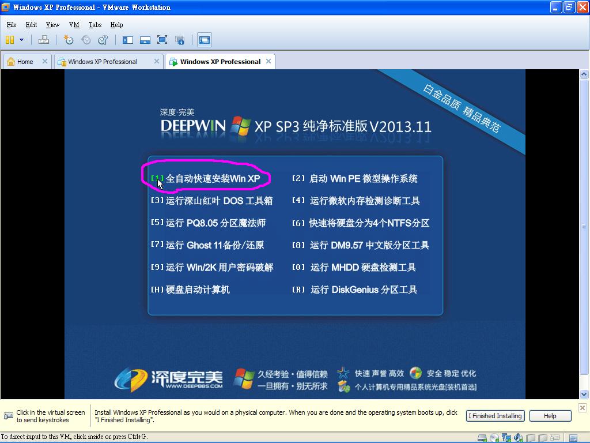This screenshot has width=590, height=443.
Task: Click the sound card status icon
Action: click(519, 438)
